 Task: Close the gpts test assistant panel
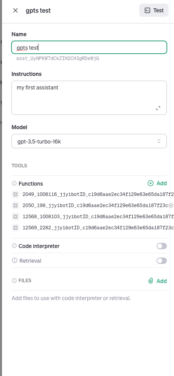[15, 10]
